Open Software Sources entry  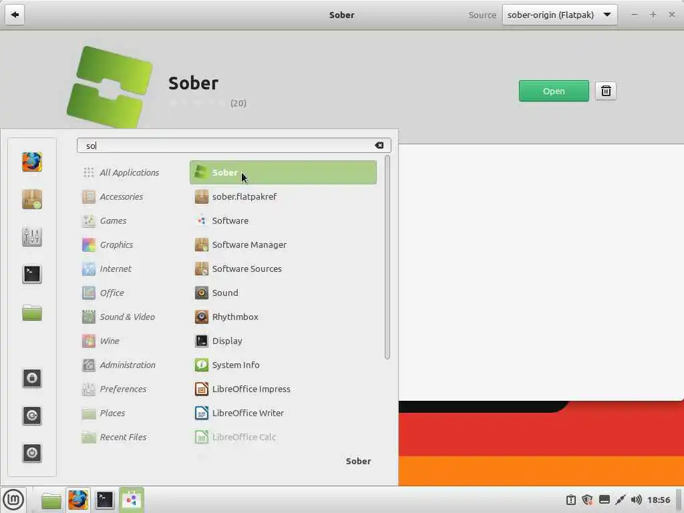point(283,269)
